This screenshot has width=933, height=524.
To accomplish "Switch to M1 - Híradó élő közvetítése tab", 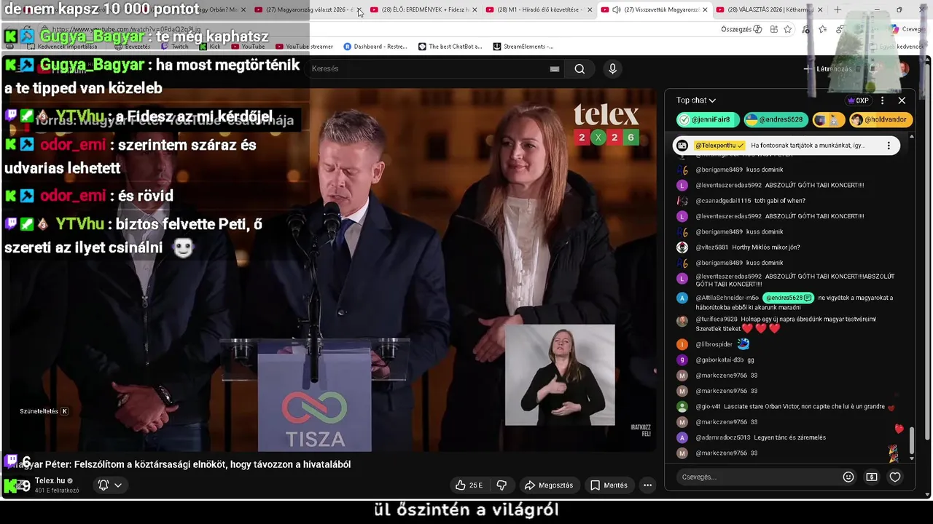I will pos(537,9).
